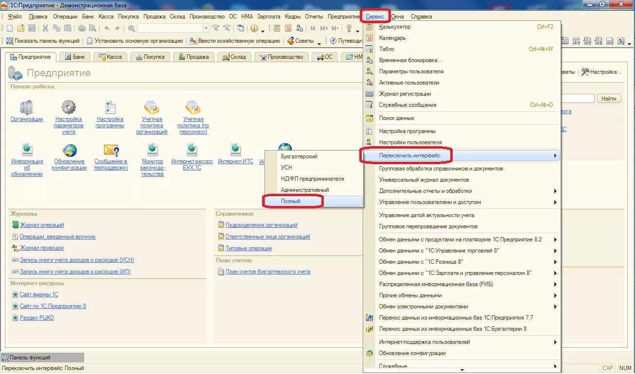This screenshot has width=635, height=374.
Task: Select Журнал регистрации in Сервис menu
Action: 462,94
